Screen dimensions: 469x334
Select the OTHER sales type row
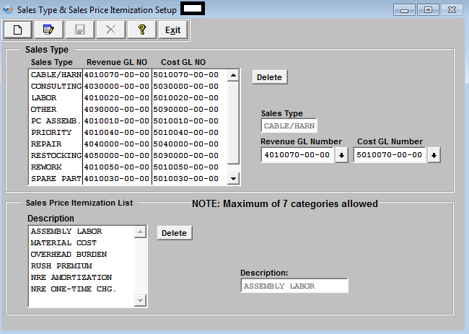click(56, 110)
